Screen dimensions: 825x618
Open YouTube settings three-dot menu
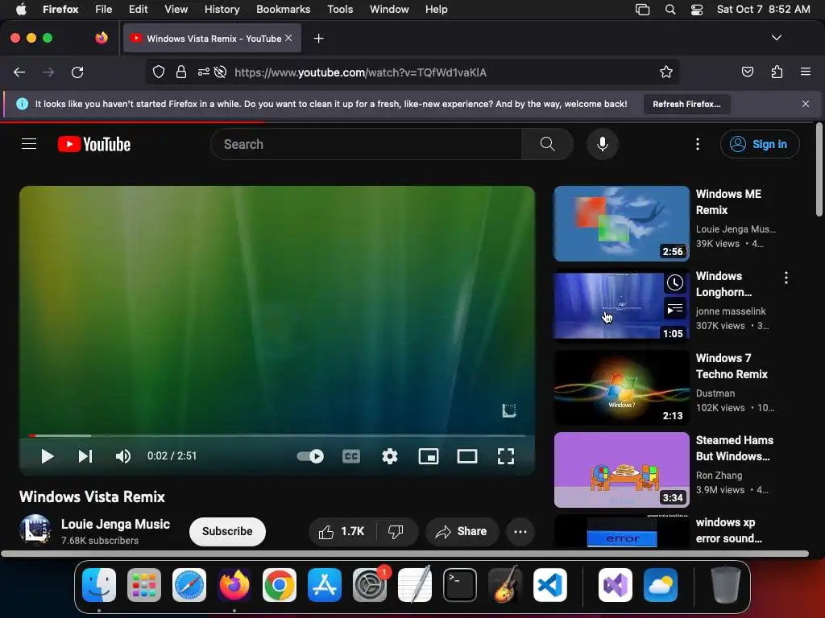[698, 144]
